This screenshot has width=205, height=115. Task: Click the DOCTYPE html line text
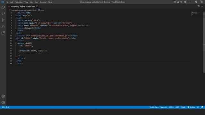click(23, 13)
